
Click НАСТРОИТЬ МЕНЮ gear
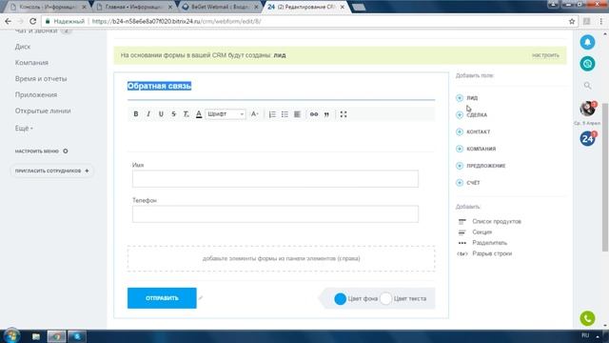coord(66,151)
